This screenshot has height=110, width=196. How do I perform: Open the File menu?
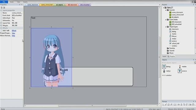pos(4,2)
